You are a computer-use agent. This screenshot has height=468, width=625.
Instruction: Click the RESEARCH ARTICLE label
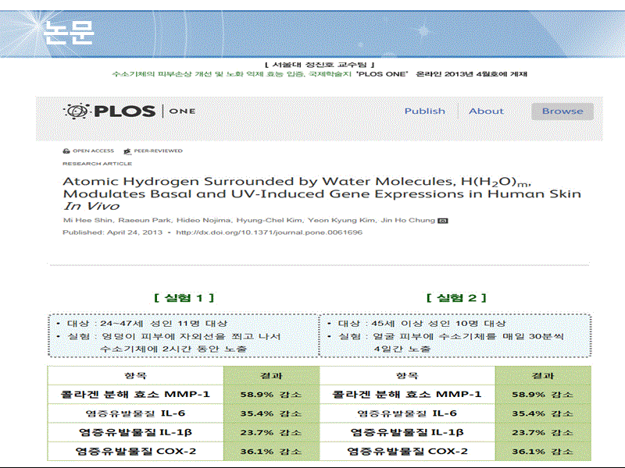click(97, 164)
